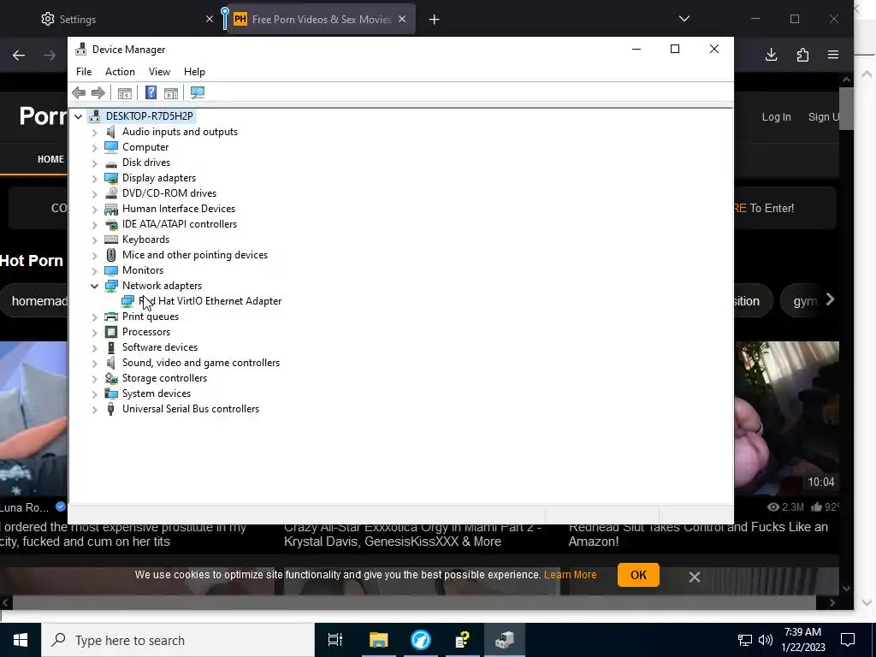Go back with the browser back arrow
This screenshot has height=657, width=876.
point(19,55)
